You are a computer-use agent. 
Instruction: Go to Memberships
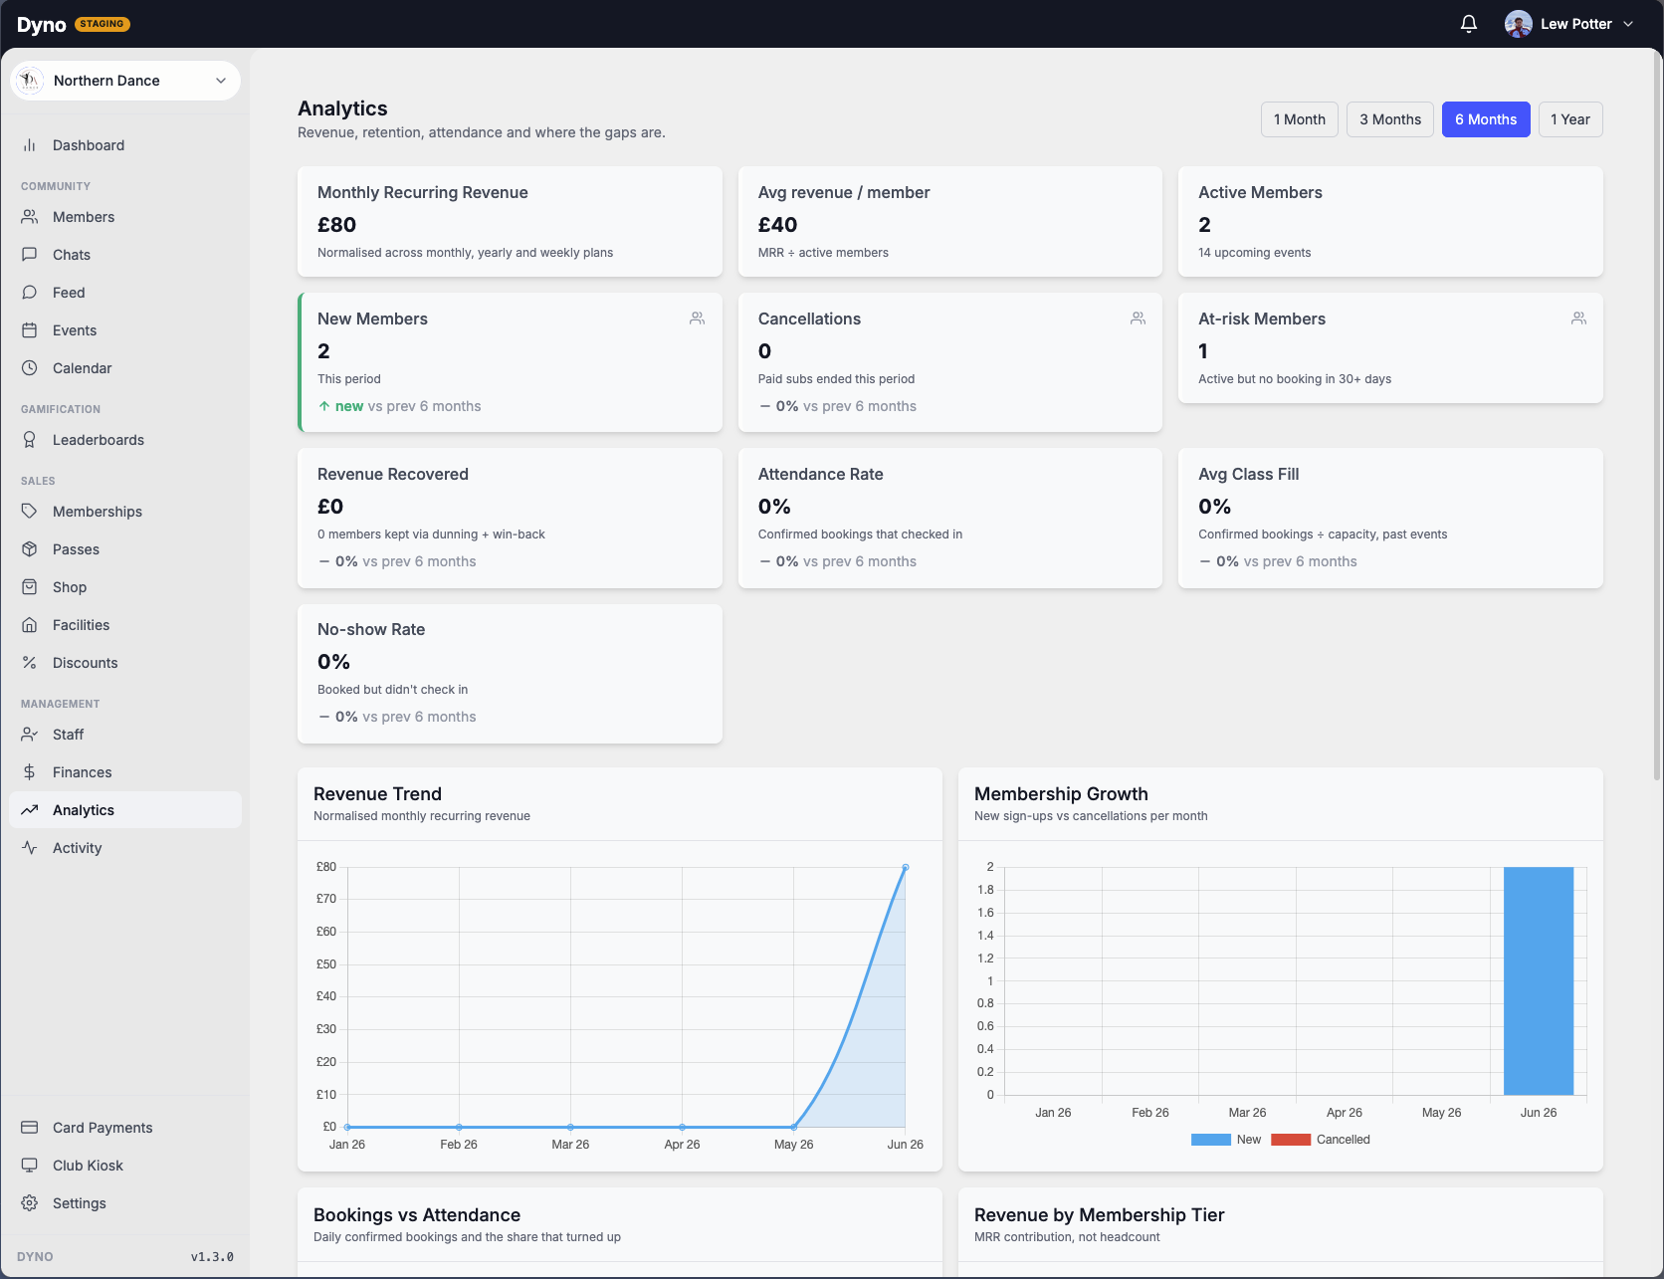coord(125,512)
